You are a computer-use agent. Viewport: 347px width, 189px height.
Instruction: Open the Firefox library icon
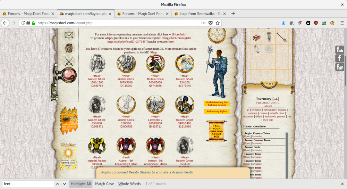[291, 23]
